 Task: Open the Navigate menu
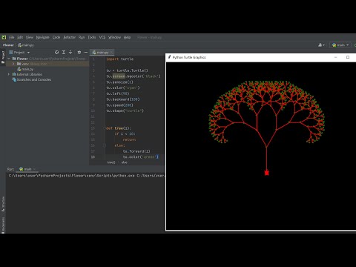pos(42,37)
